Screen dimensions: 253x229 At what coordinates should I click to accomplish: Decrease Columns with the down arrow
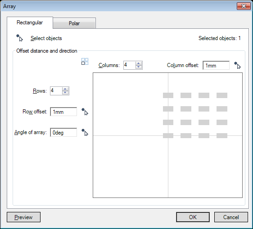139,67
